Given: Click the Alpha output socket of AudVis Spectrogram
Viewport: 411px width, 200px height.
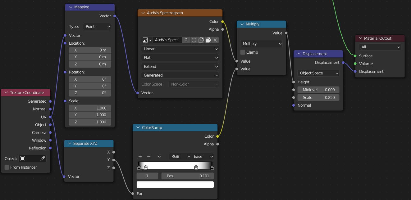Looking at the screenshot, I should point(222,29).
